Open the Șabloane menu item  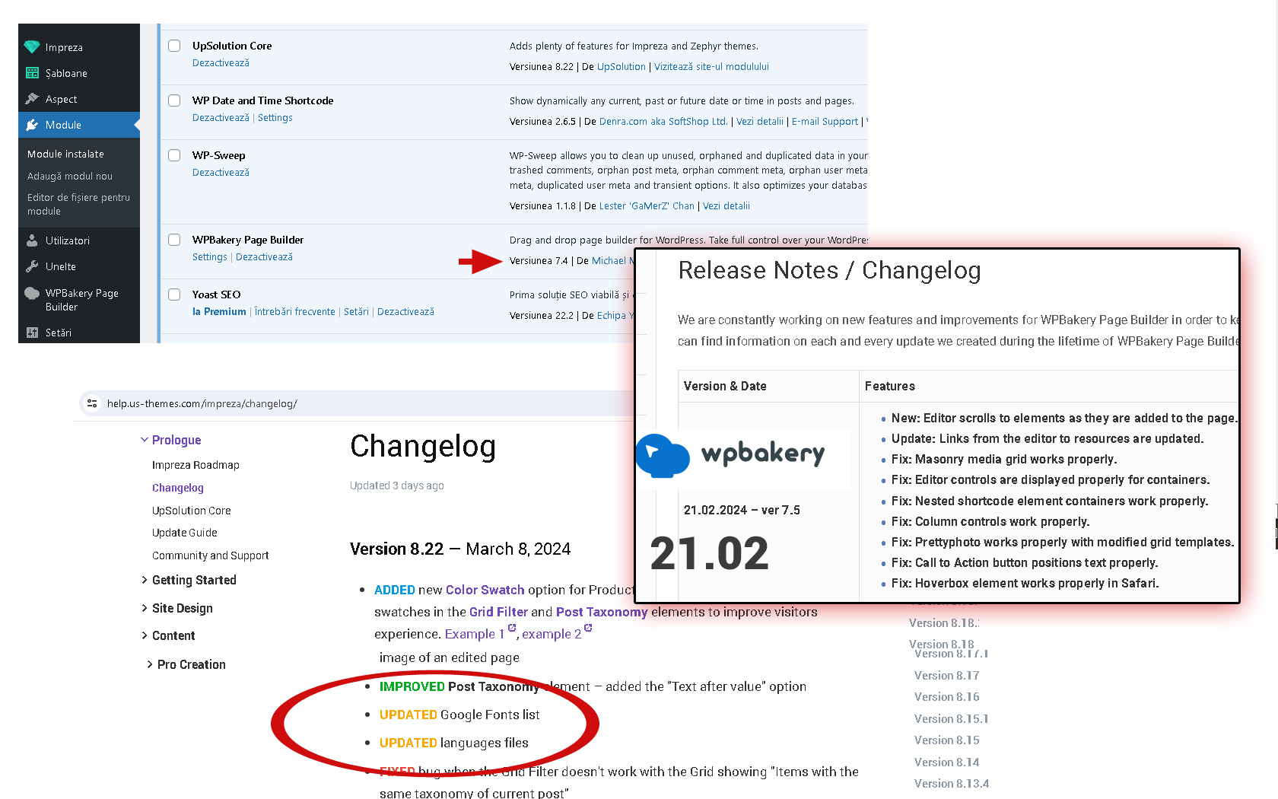coord(66,73)
